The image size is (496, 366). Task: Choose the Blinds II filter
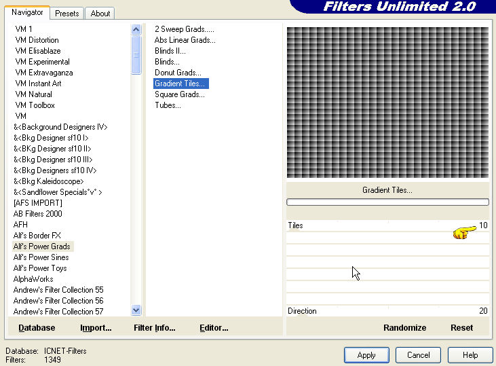pyautogui.click(x=170, y=51)
